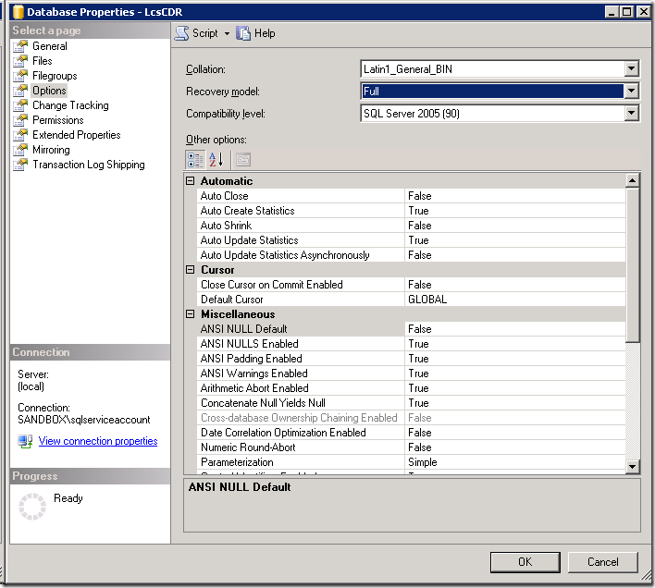Click the Script toolbar icon
Screen dimensions: 655x588
click(x=182, y=33)
